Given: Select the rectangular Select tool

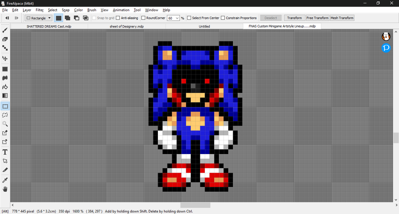Looking at the screenshot, I should 5,106.
